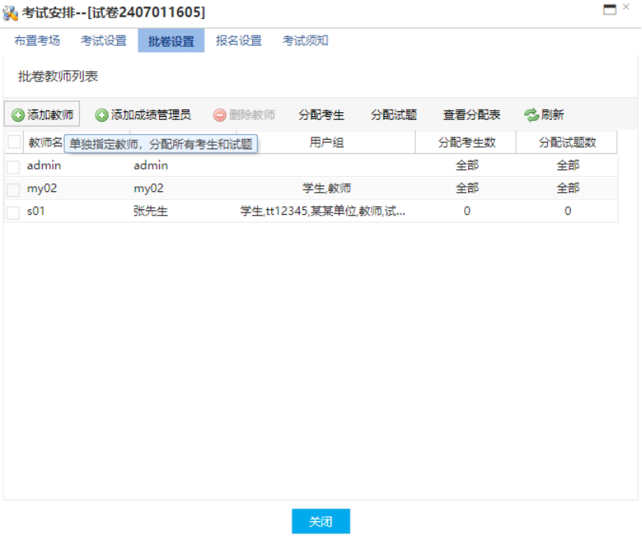Click the 分配试题 toolbar button
This screenshot has height=545, width=642.
point(394,115)
